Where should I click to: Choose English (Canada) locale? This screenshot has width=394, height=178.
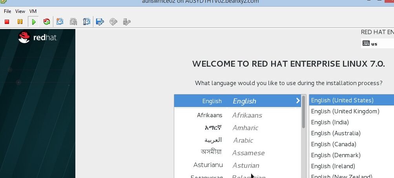pyautogui.click(x=352, y=144)
